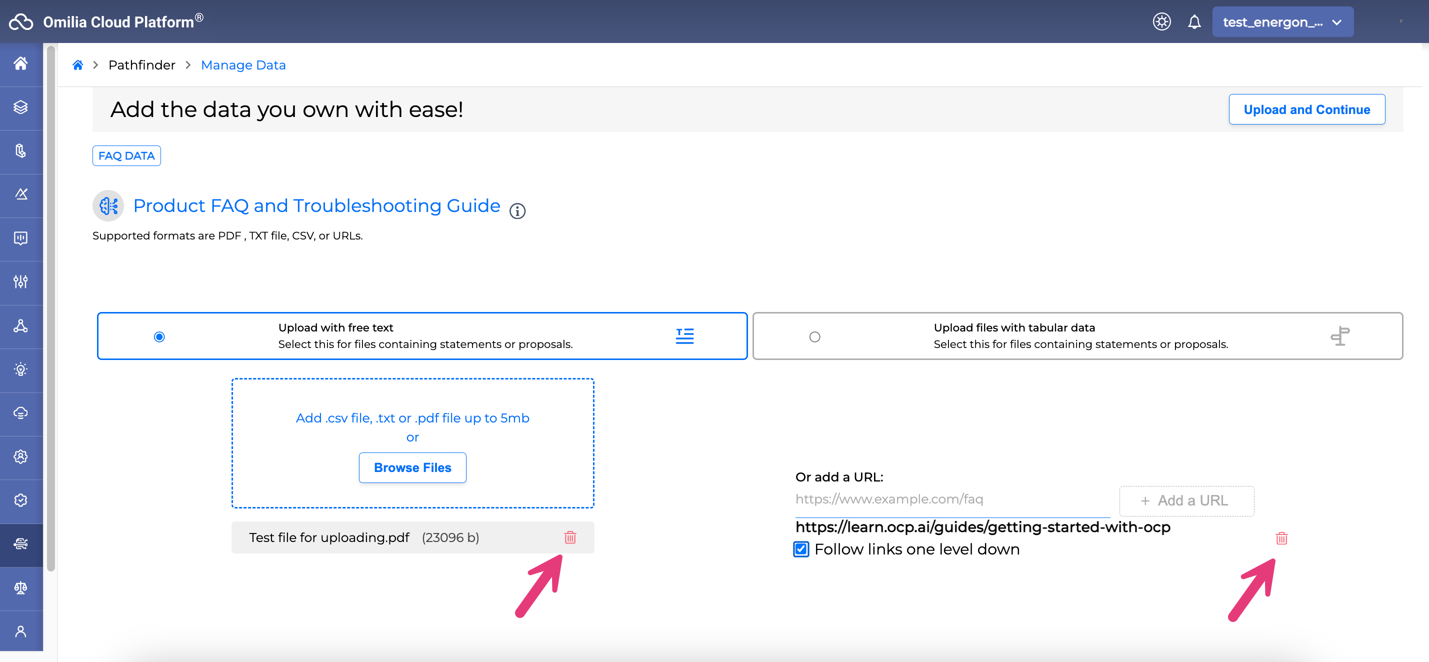Viewport: 1429px width, 662px height.
Task: Select Upload files with tabular data radio
Action: 814,337
